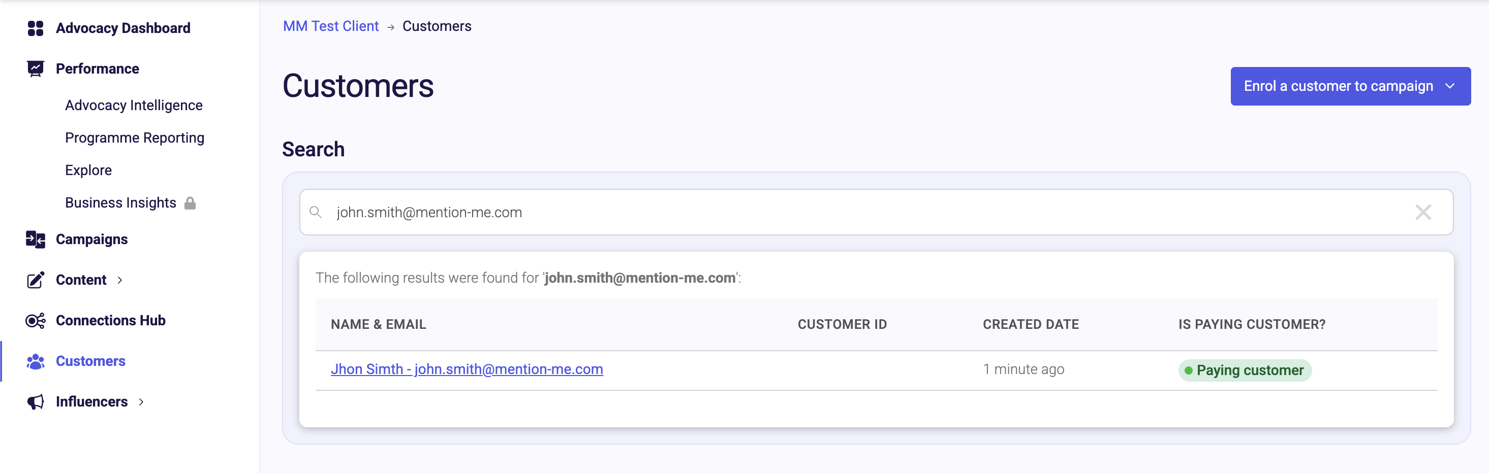Open Campaigns from the sidebar
Screen dimensions: 1489x473
point(91,239)
